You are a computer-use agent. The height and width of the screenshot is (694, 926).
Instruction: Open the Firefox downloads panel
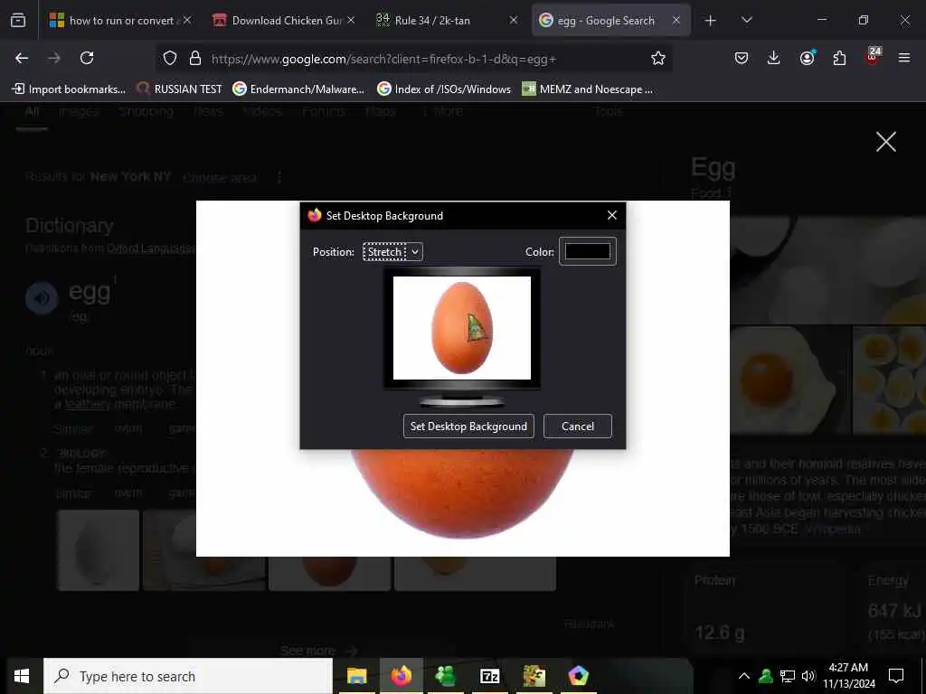pos(774,58)
